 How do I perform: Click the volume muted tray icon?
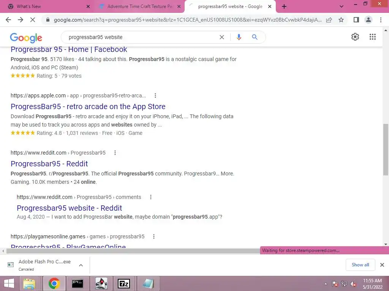point(353,284)
